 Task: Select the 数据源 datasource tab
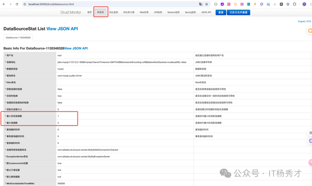(101, 12)
